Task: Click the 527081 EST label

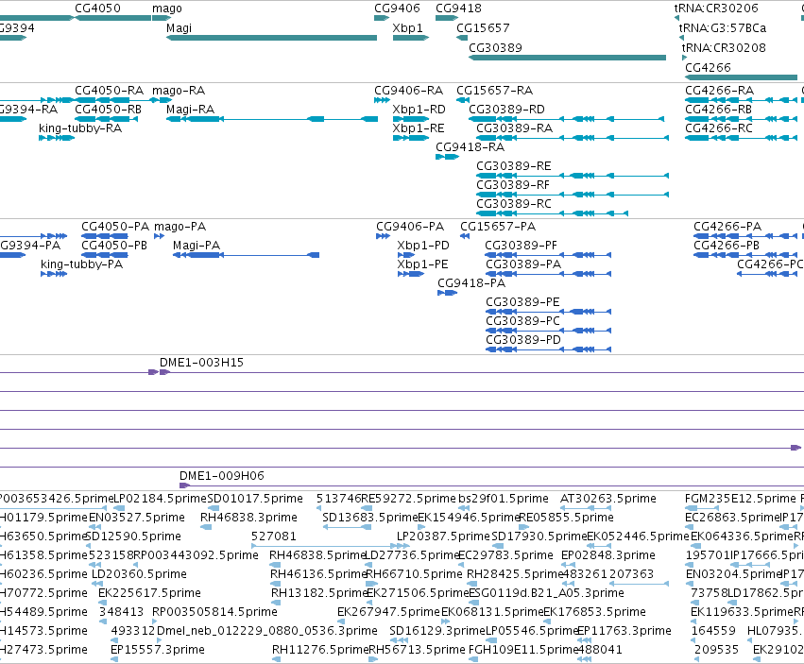Action: [274, 536]
